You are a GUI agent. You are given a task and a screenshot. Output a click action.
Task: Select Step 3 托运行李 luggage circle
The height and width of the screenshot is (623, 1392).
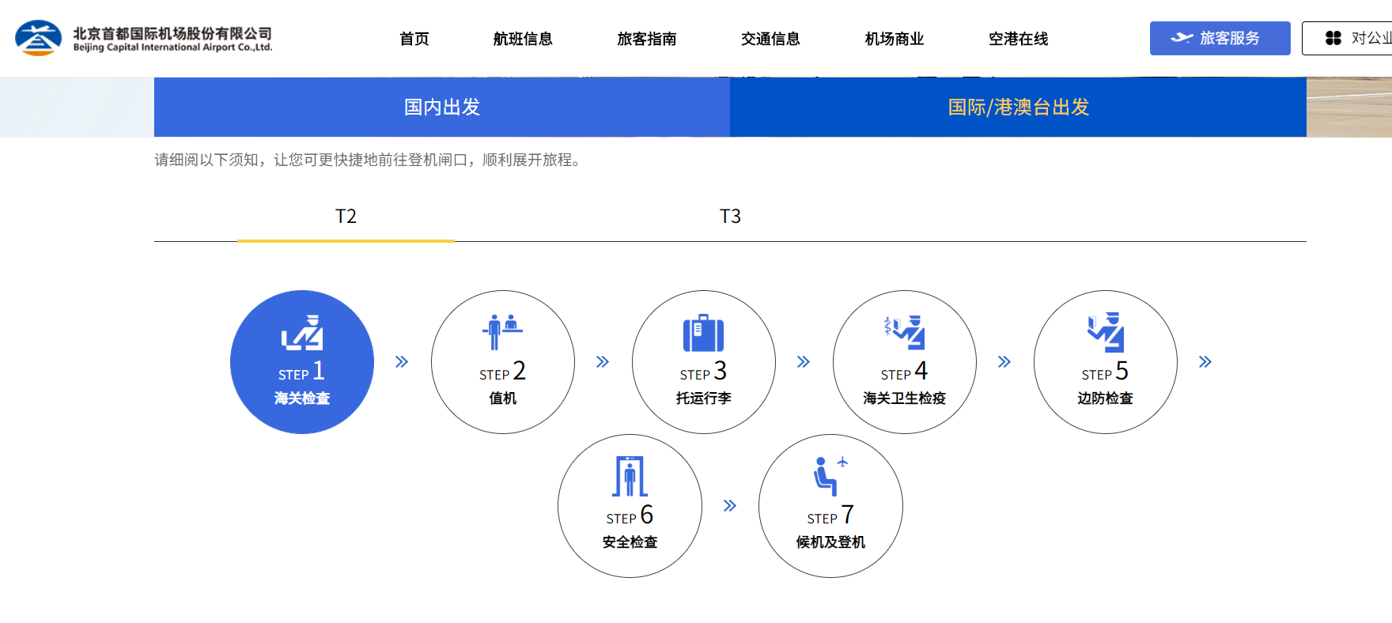(x=704, y=362)
